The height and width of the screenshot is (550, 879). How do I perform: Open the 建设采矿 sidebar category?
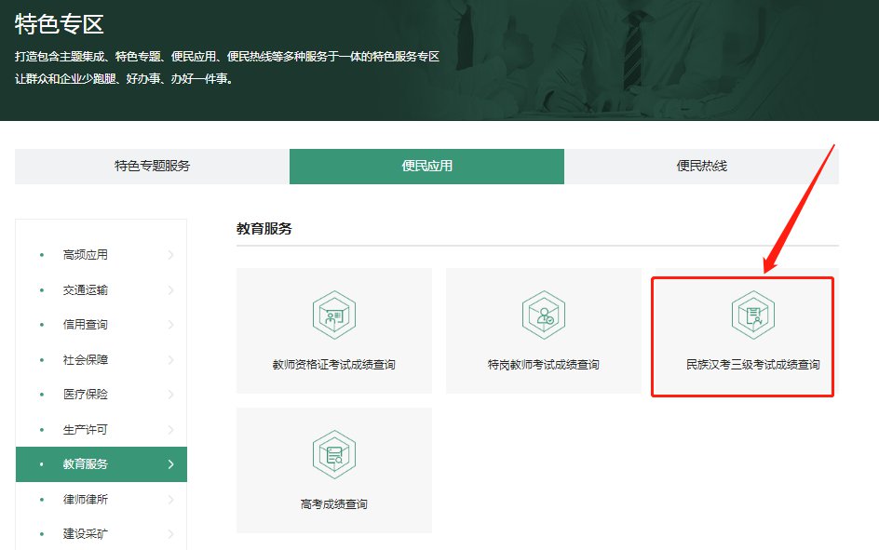tap(86, 534)
